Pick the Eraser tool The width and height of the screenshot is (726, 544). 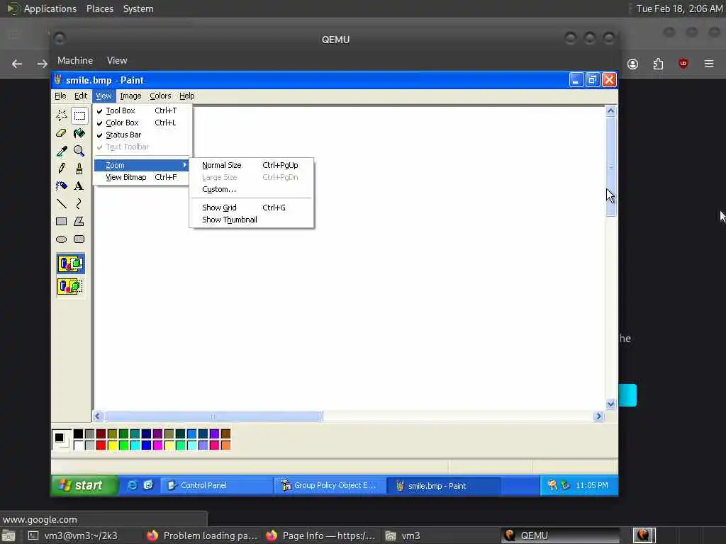pos(62,133)
